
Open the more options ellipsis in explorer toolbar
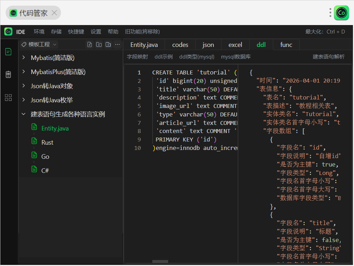pos(117,44)
